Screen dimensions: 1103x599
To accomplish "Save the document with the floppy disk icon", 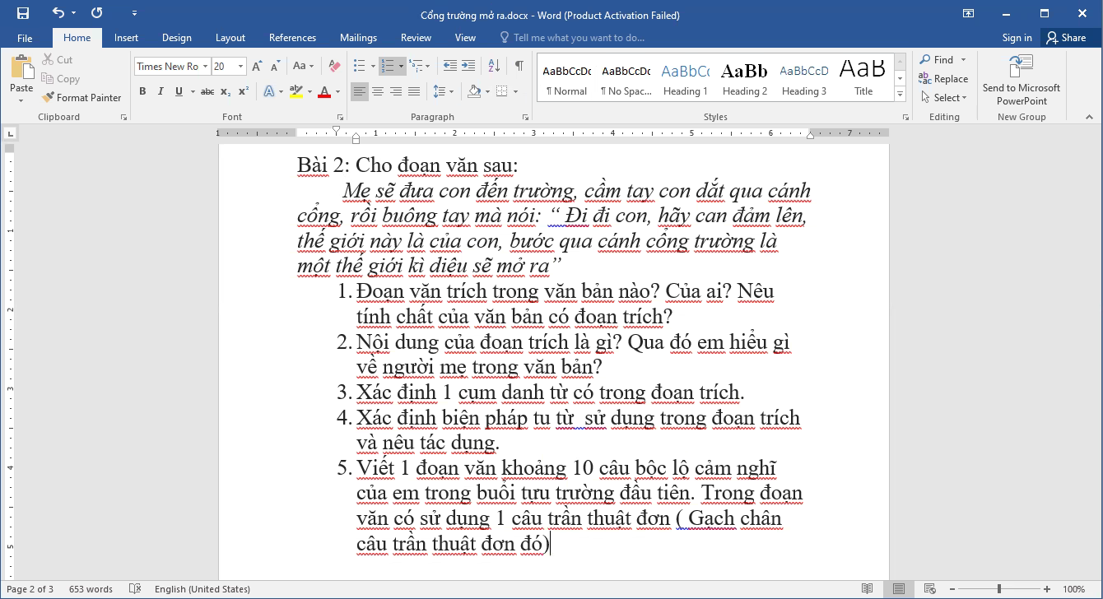I will tap(22, 13).
